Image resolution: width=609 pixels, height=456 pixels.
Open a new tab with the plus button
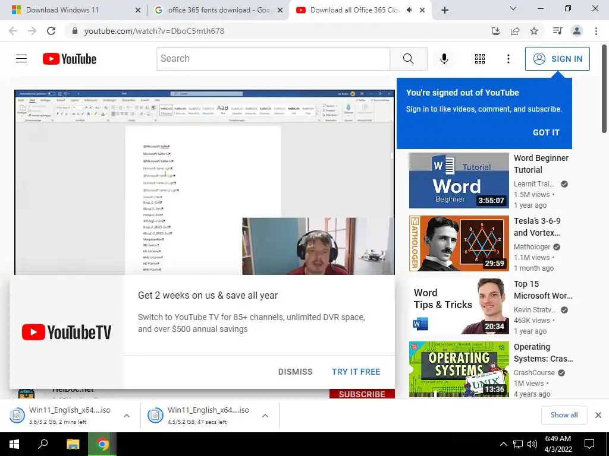click(x=445, y=10)
